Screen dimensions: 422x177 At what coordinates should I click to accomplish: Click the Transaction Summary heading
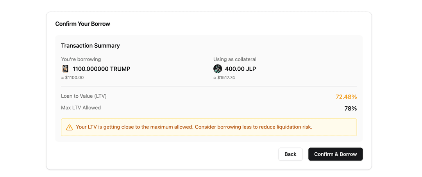[90, 46]
